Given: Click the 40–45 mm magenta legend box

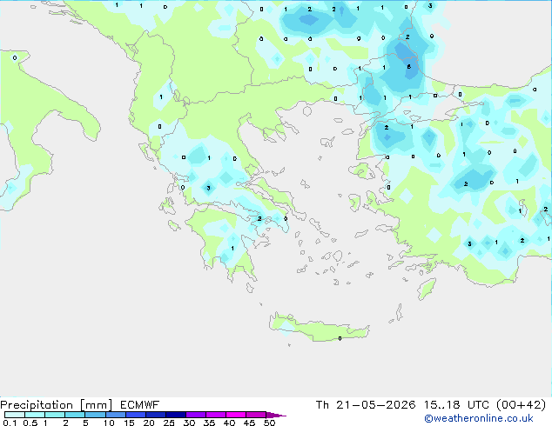Looking at the screenshot, I should (236, 415).
